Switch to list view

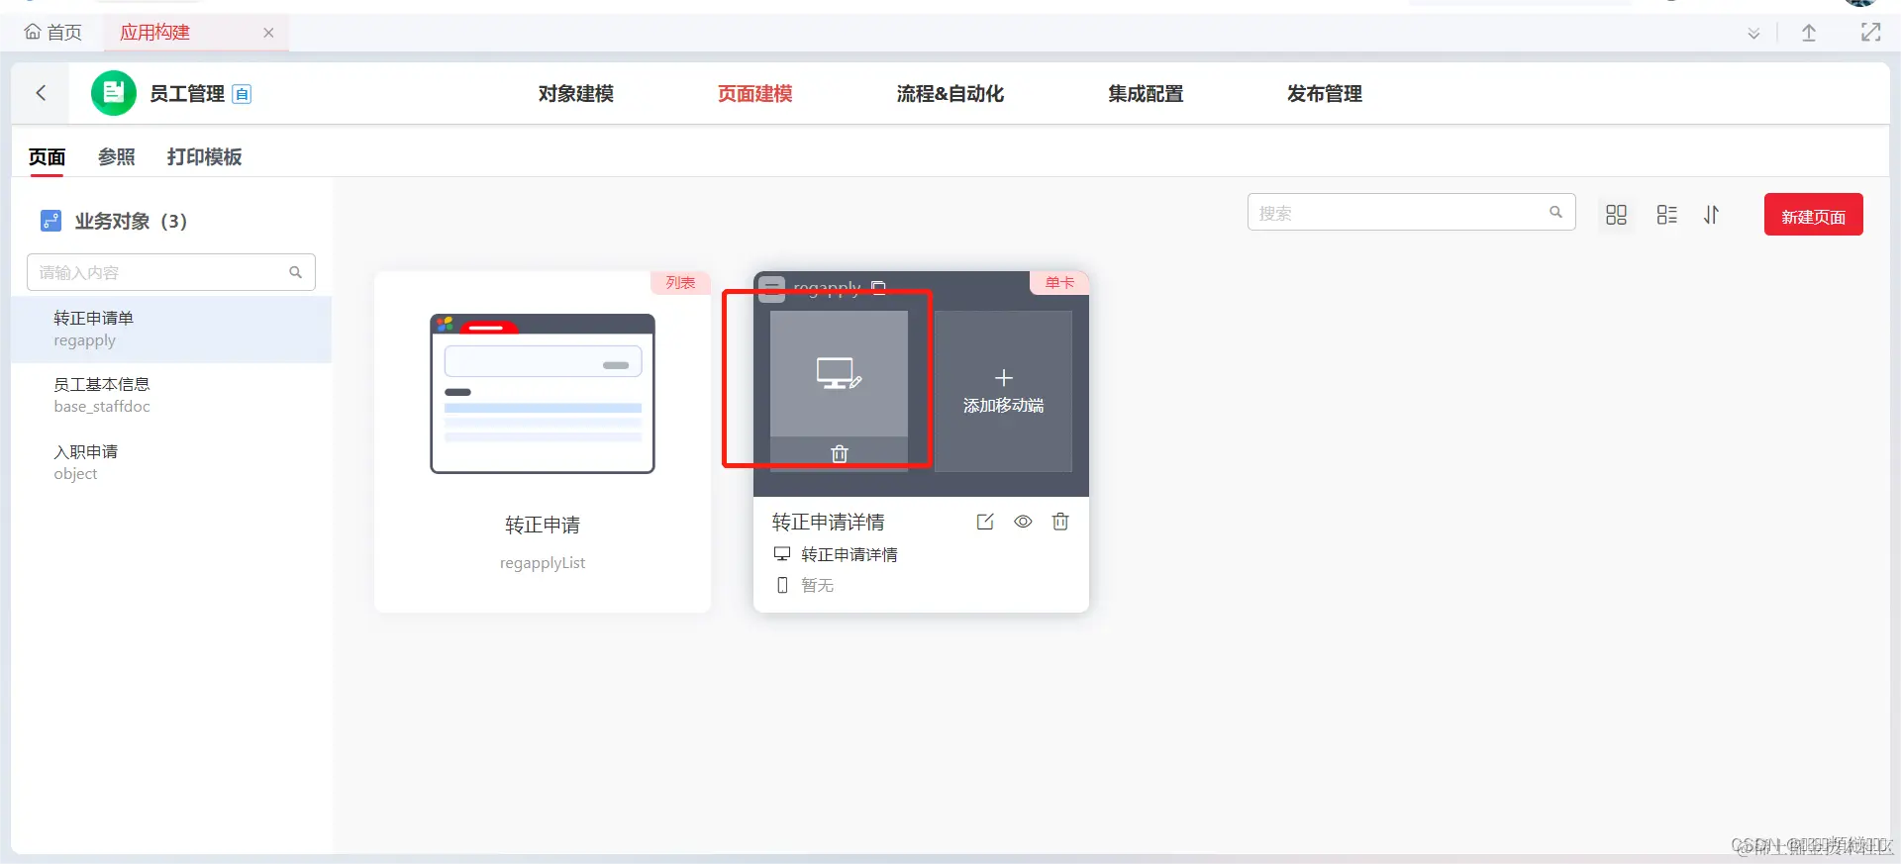point(1667,215)
